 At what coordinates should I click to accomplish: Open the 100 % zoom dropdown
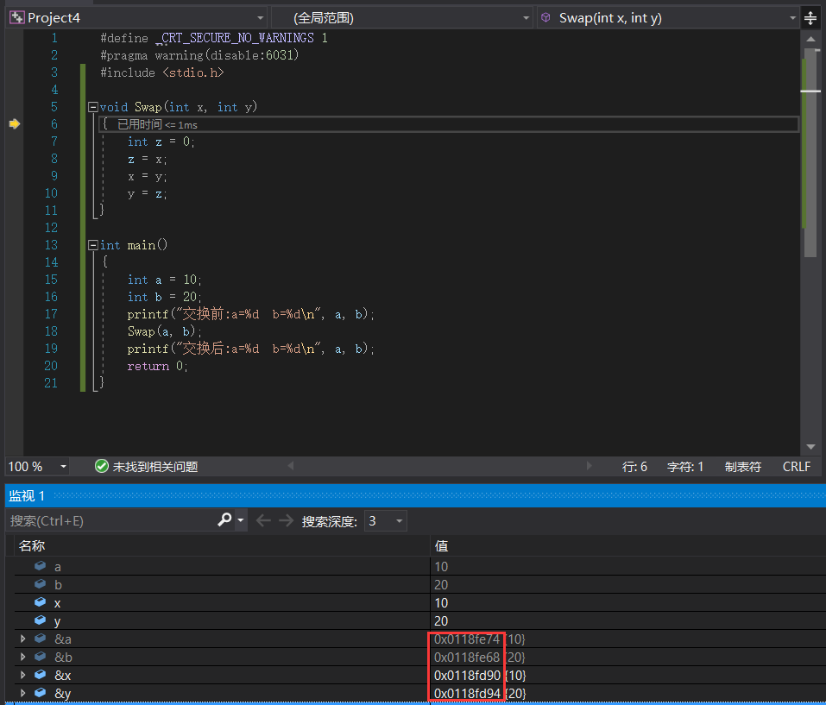pyautogui.click(x=63, y=467)
